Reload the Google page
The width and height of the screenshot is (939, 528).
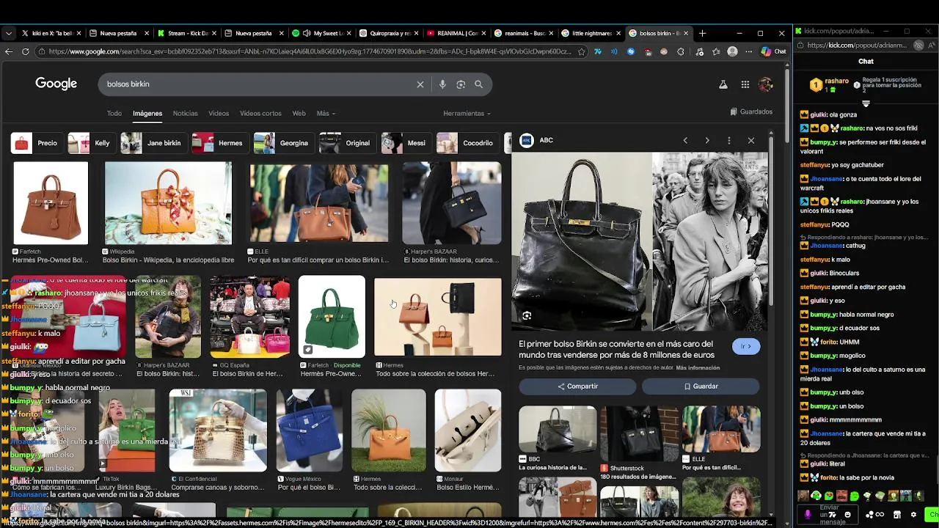[25, 51]
